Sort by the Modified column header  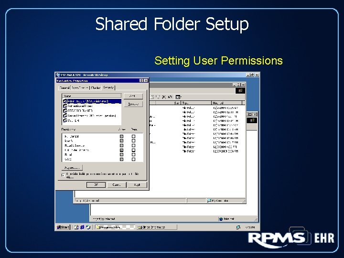coord(226,103)
